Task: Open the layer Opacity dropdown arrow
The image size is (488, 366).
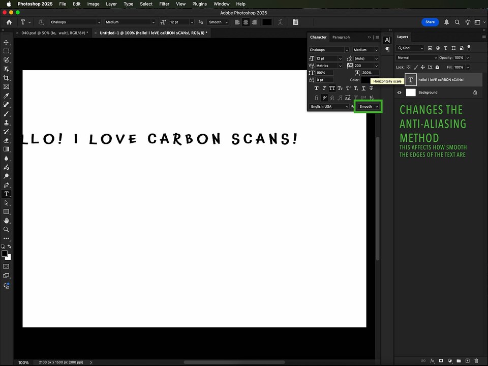Action: pyautogui.click(x=468, y=57)
